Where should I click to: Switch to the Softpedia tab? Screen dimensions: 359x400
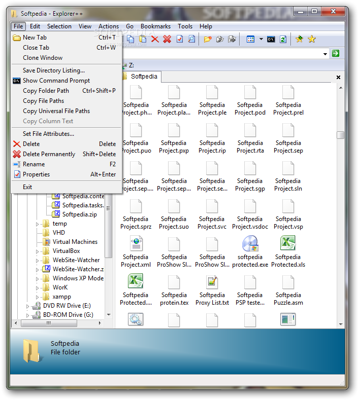click(141, 77)
